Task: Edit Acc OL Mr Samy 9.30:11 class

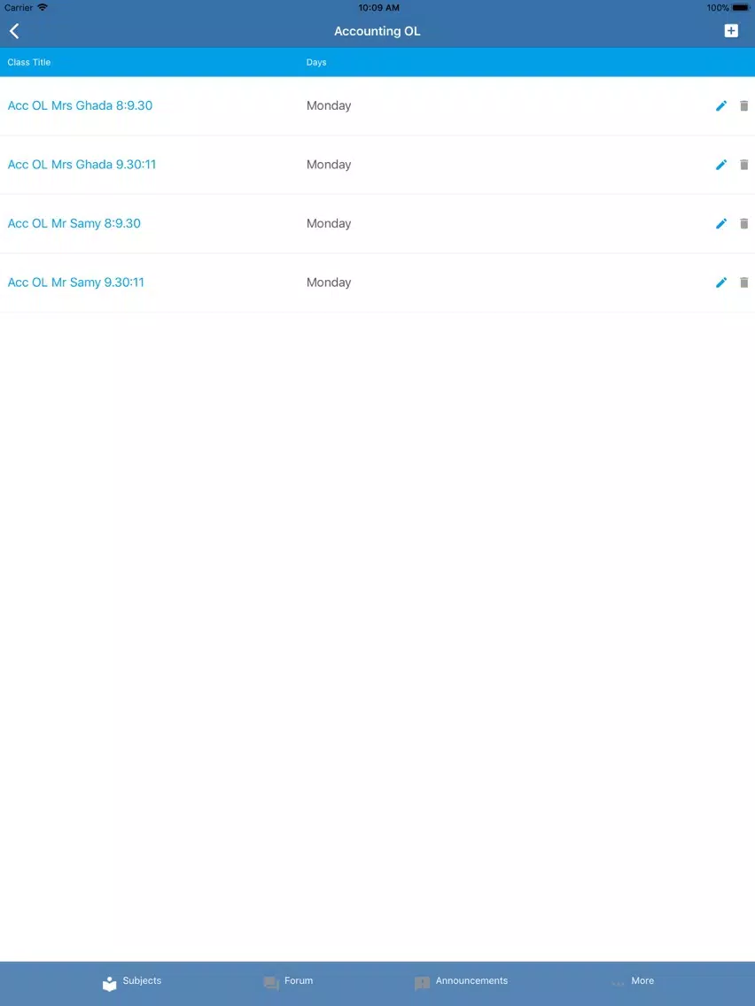Action: [x=721, y=283]
